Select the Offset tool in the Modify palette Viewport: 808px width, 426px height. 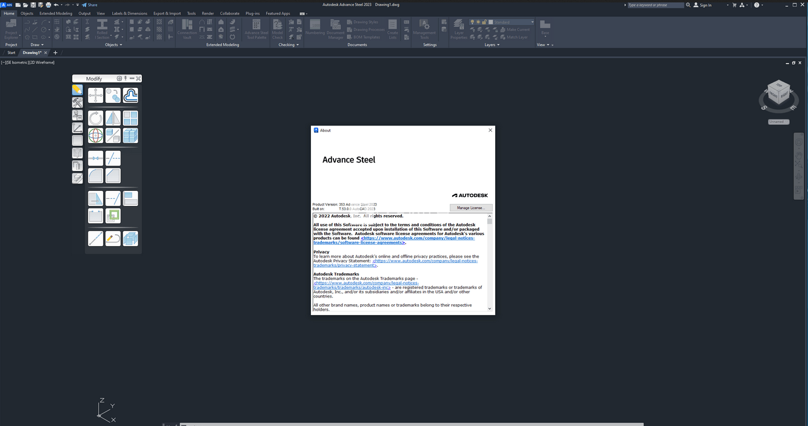click(130, 95)
